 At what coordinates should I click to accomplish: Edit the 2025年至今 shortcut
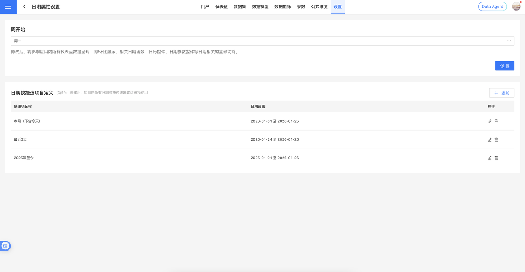tap(490, 158)
